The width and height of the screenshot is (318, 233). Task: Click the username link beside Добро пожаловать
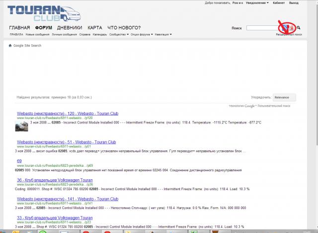[x=238, y=3]
